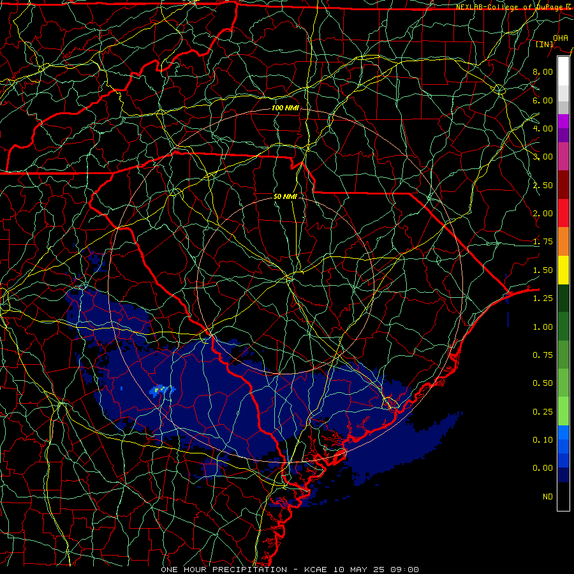Click the darkest green 1.25 legend swatch

point(563,298)
